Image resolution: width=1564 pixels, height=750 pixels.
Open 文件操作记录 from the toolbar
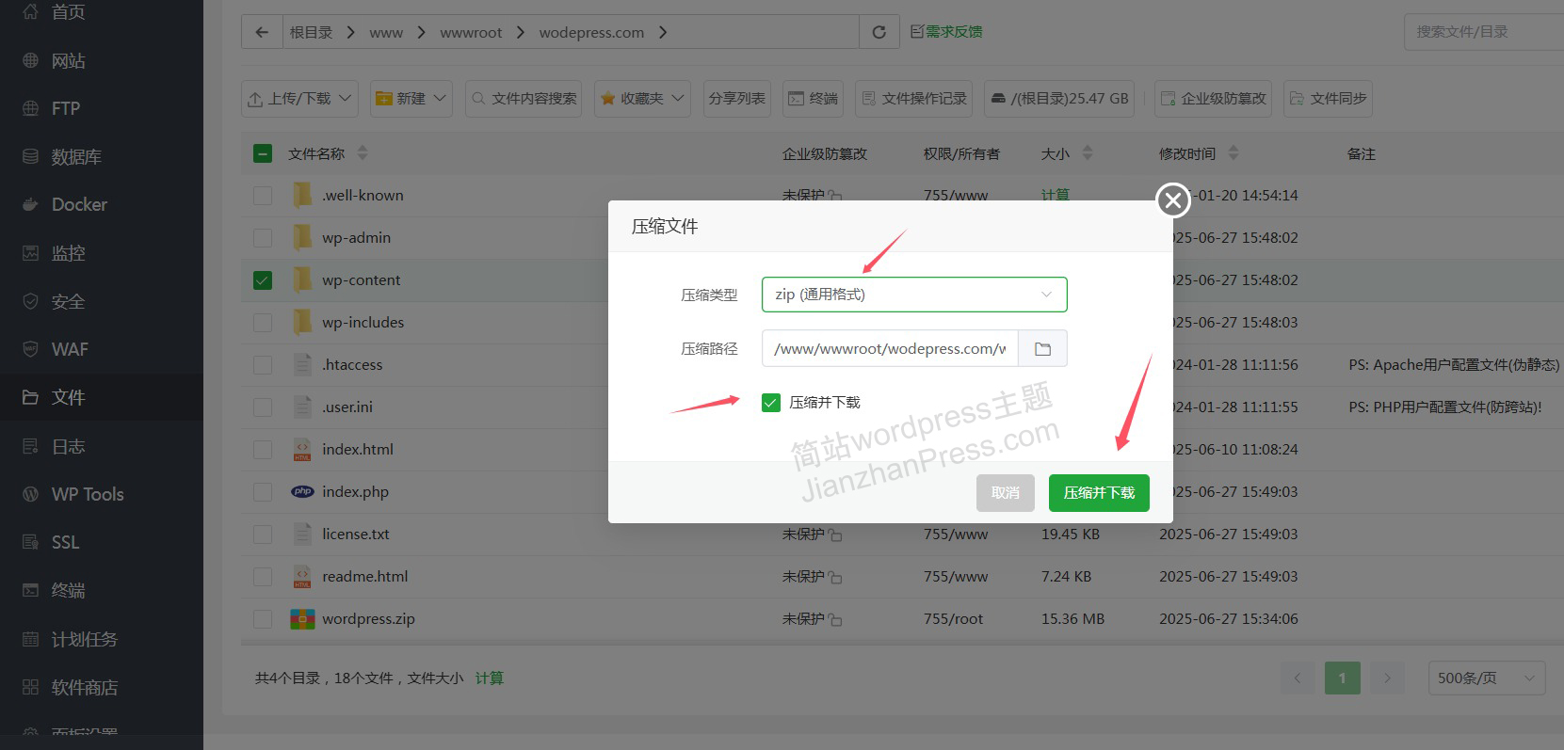914,99
